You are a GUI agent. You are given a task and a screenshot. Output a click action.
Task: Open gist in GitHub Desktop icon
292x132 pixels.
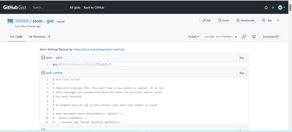(254, 37)
